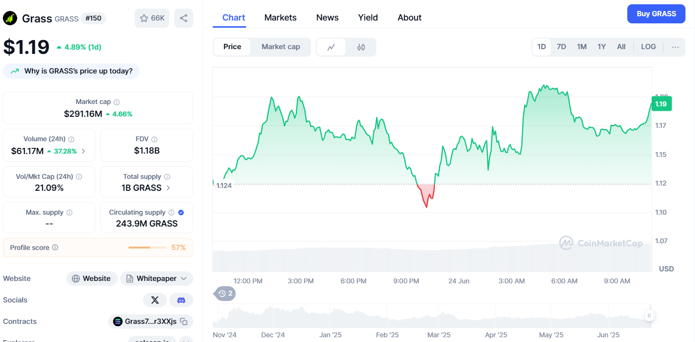This screenshot has height=342, width=695.
Task: Switch to candlestick chart view icon
Action: (x=361, y=47)
